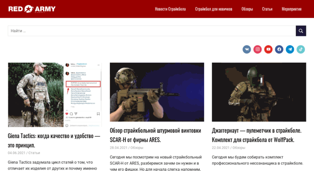Click the Red Army logo
Viewport: 314px width, 171px height.
32,9
